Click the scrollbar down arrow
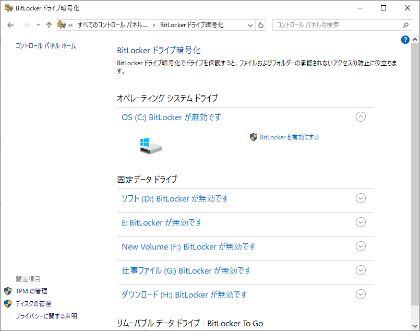The image size is (420, 331). pos(415,326)
